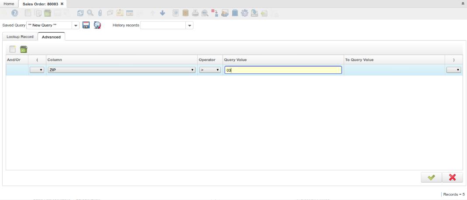The image size is (467, 200).
Task: Expand the History records dropdown
Action: 190,25
